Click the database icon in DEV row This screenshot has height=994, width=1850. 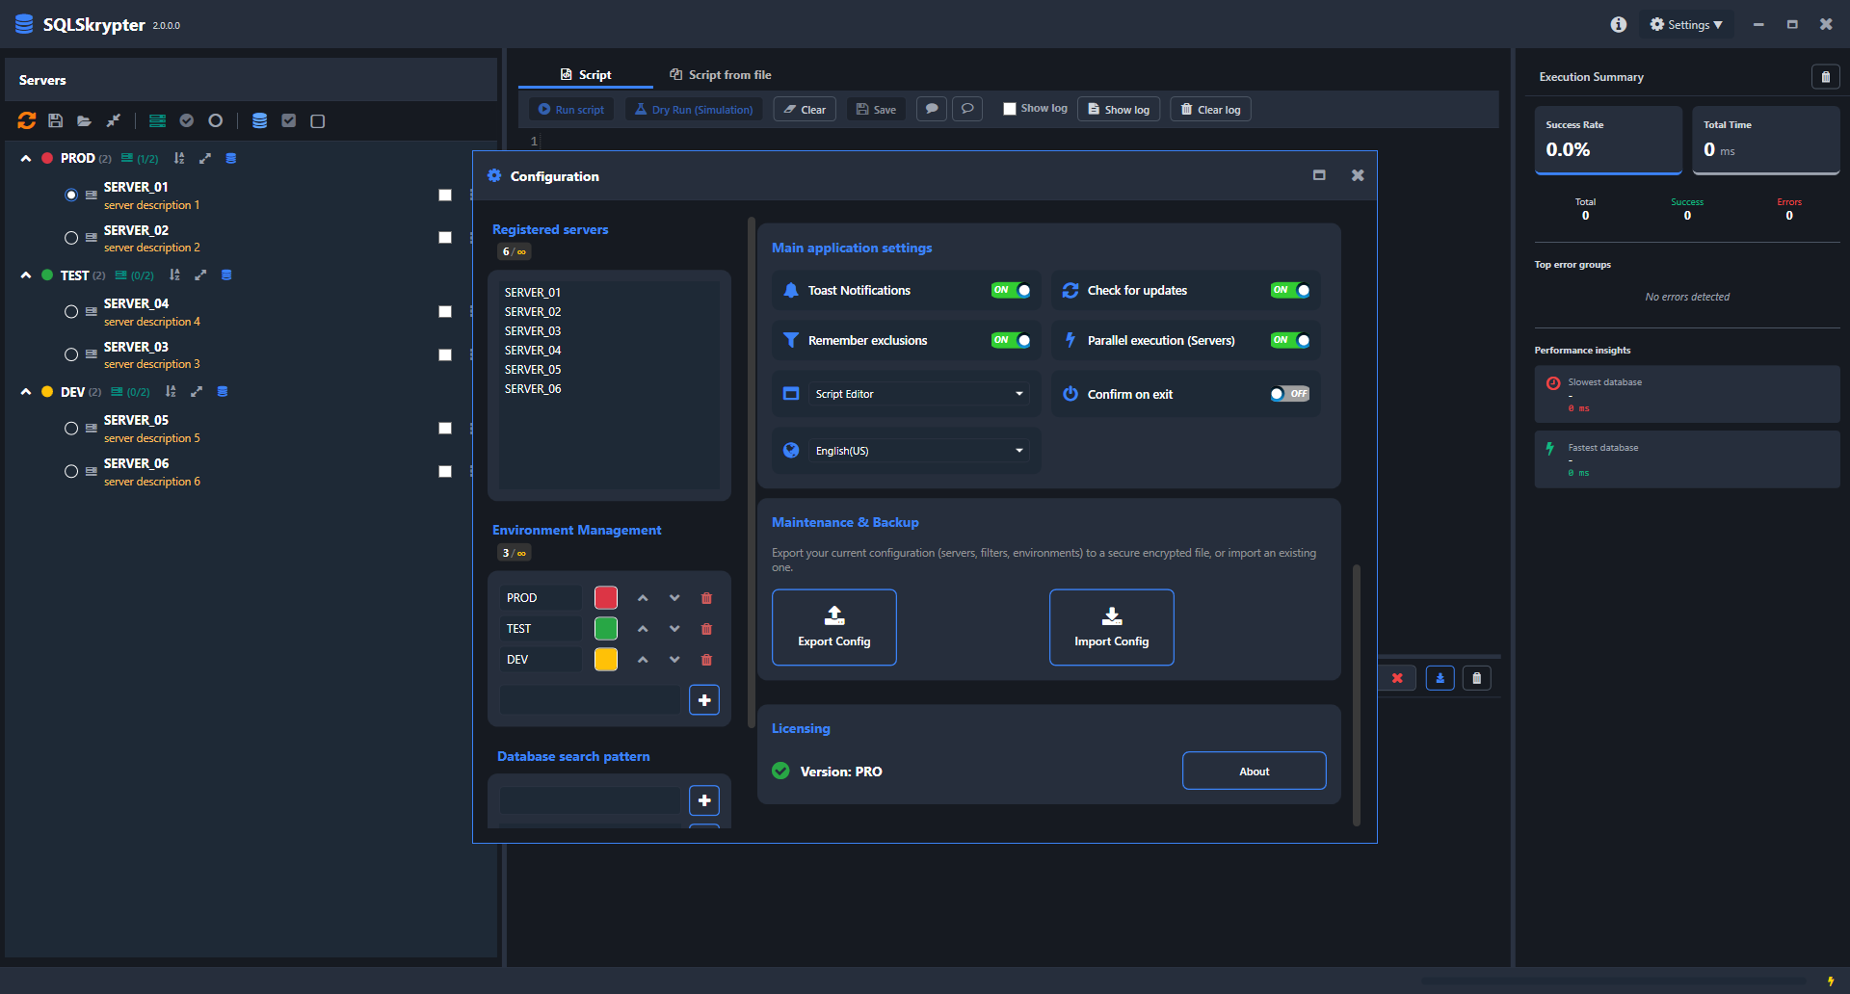pos(223,391)
